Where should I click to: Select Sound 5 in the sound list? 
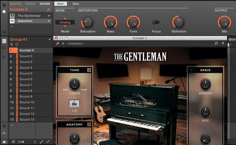pyautogui.click(x=26, y=73)
